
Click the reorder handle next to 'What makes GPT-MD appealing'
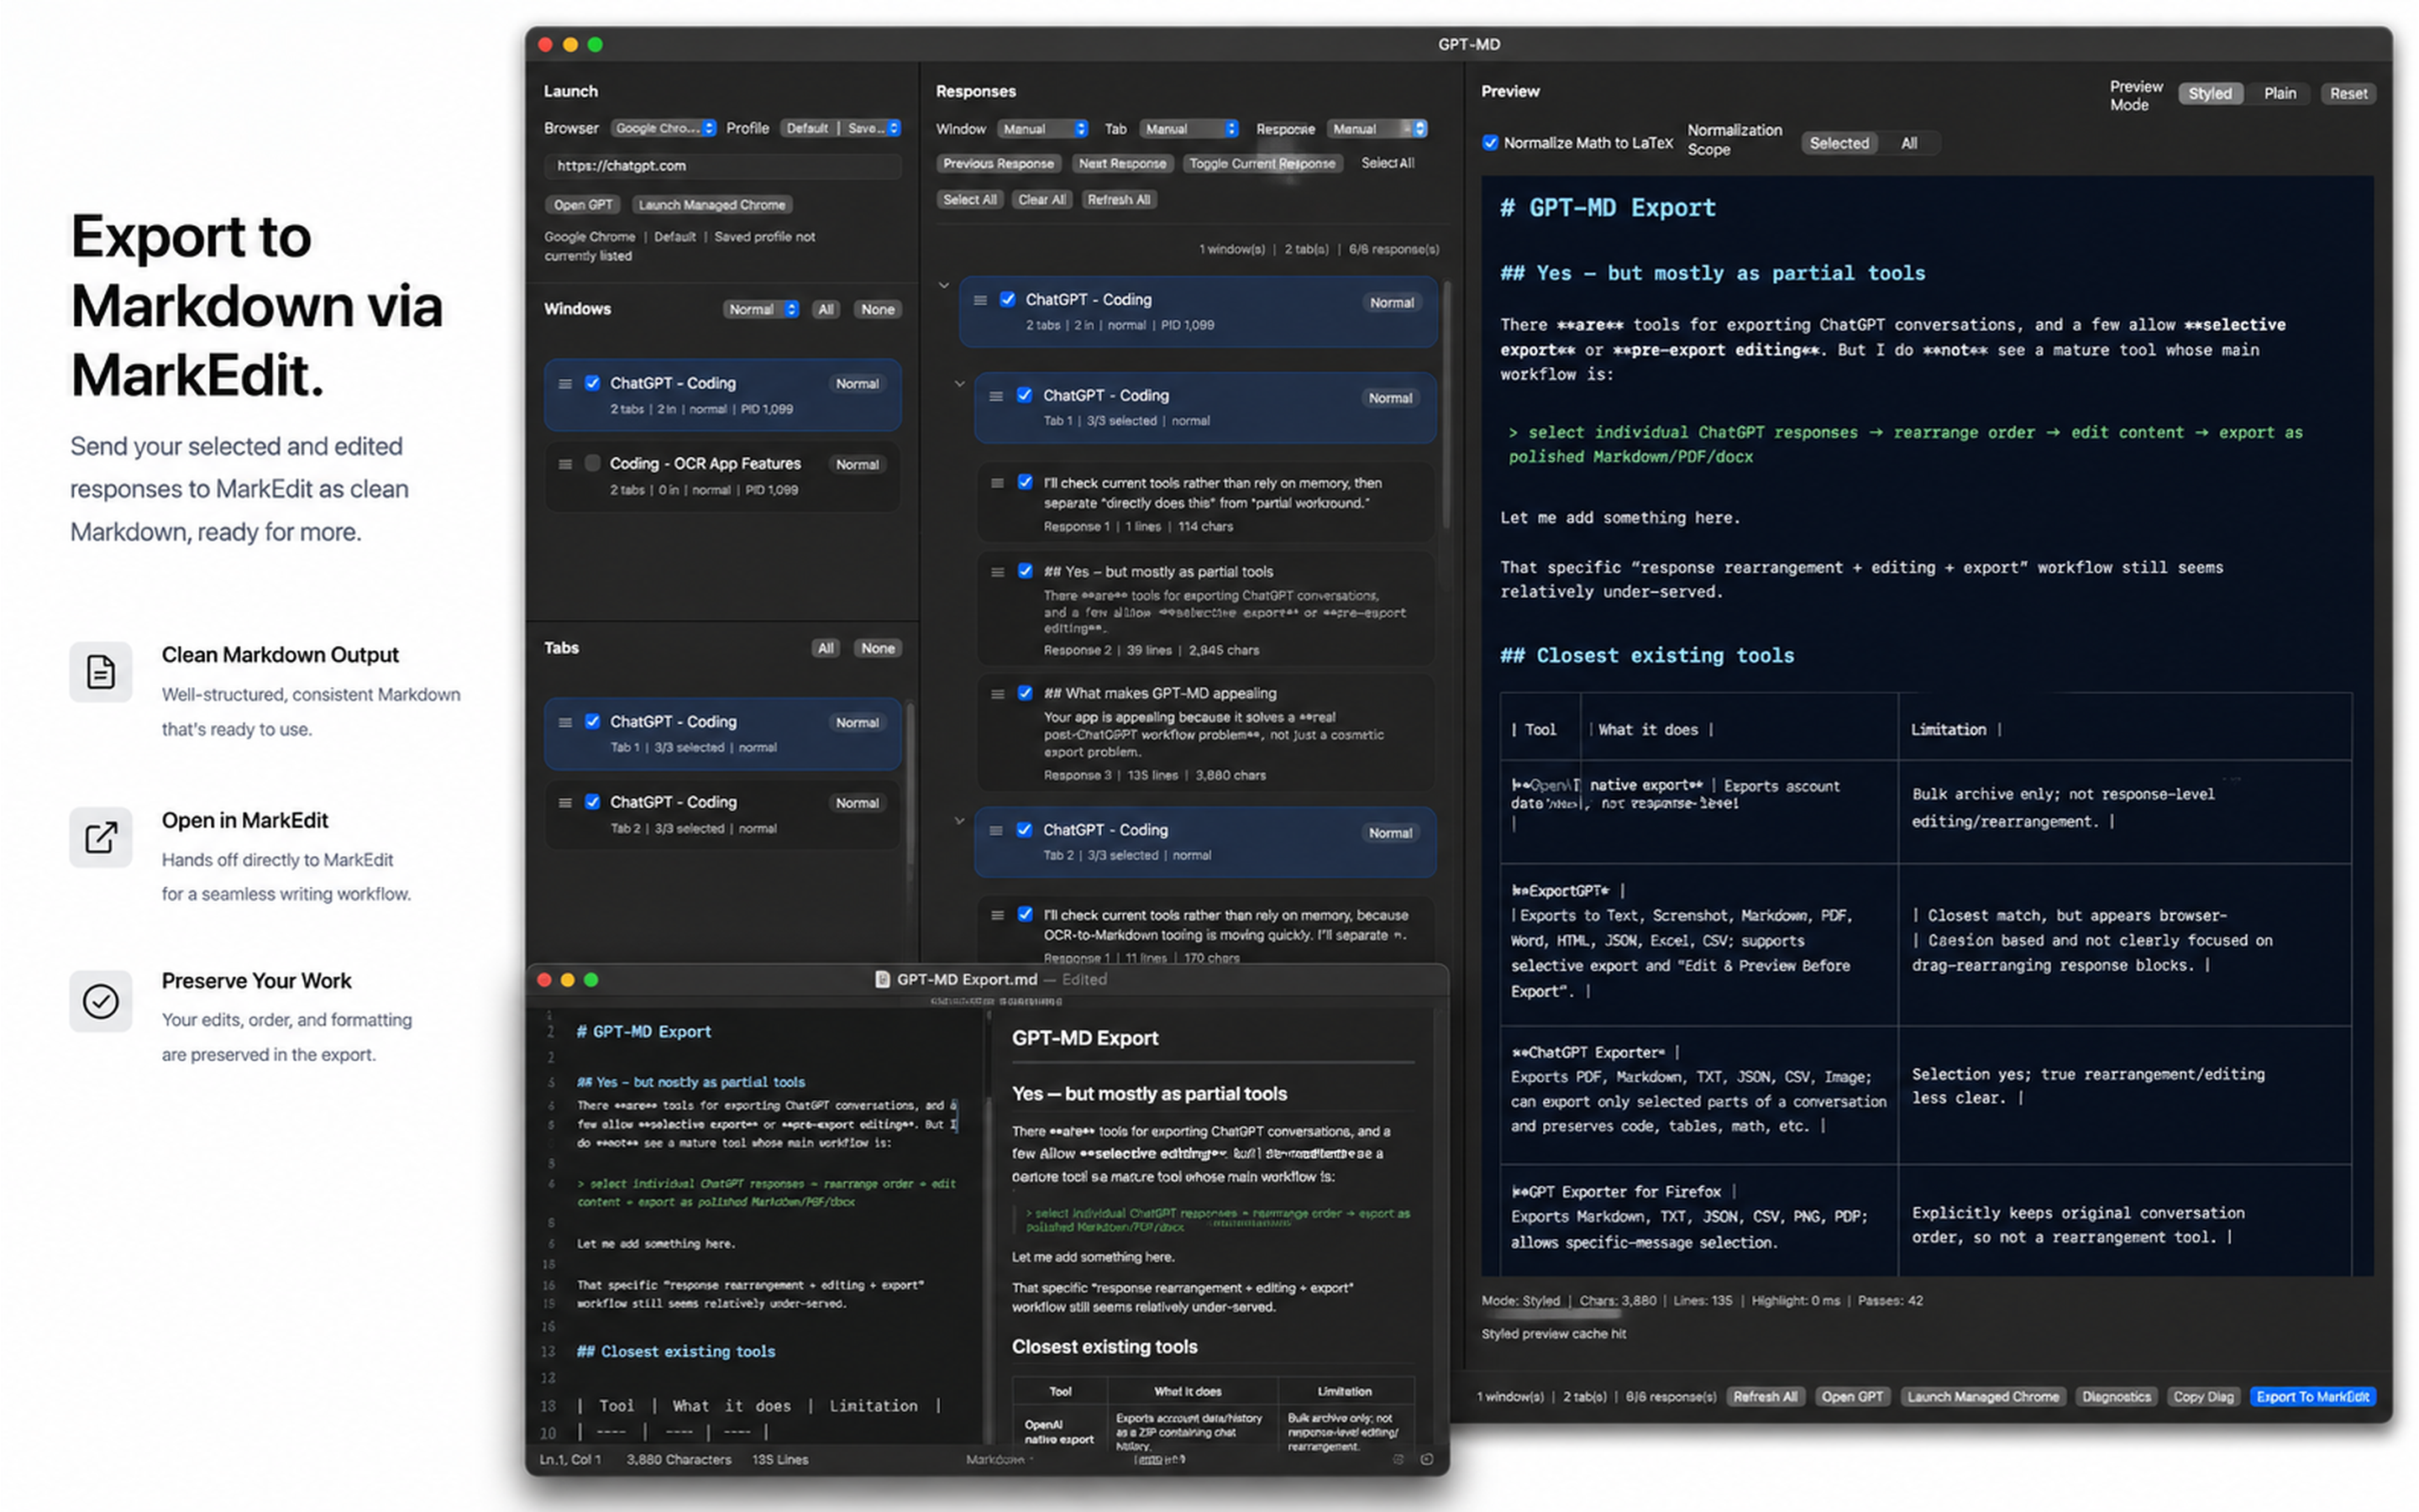pos(997,693)
